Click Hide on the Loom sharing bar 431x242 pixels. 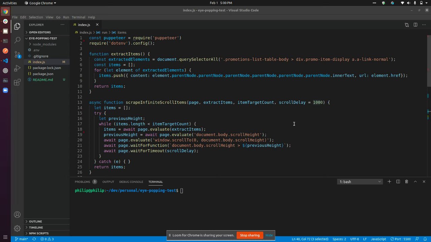click(x=269, y=235)
